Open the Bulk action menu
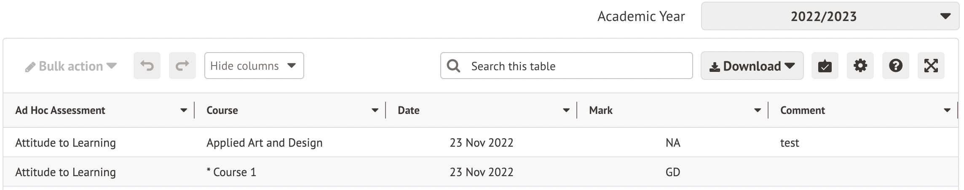Image resolution: width=964 pixels, height=190 pixels. [71, 66]
